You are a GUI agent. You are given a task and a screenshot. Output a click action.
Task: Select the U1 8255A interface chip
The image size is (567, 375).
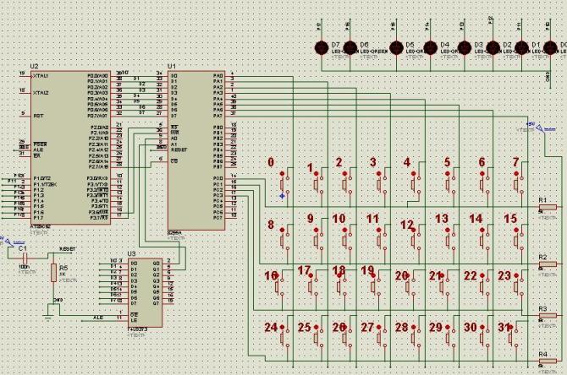tap(196, 148)
